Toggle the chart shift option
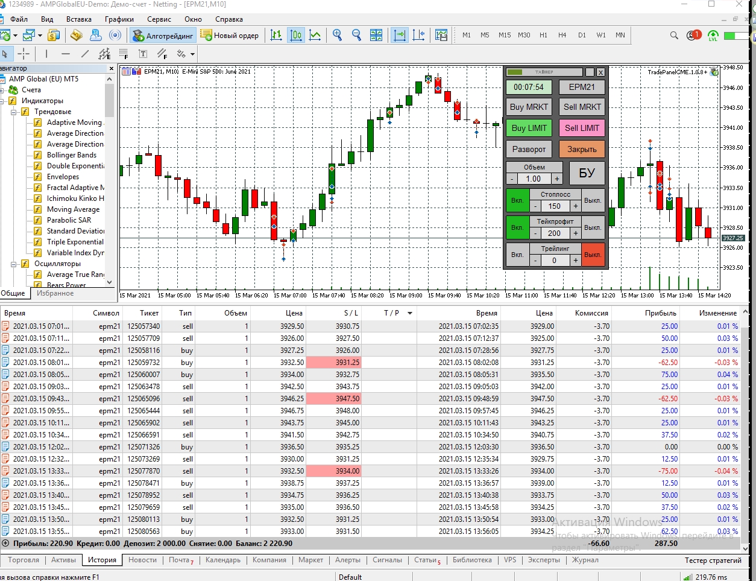Image resolution: width=756 pixels, height=581 pixels. click(x=419, y=35)
